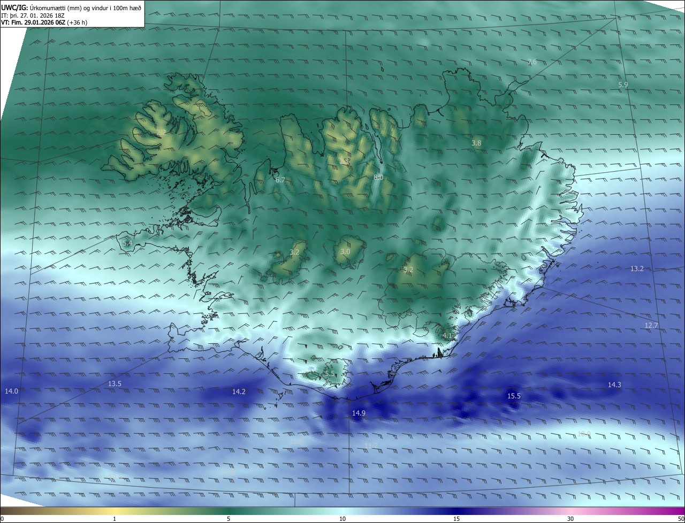
Task: Click the 13.5 value on the map
Action: point(115,384)
